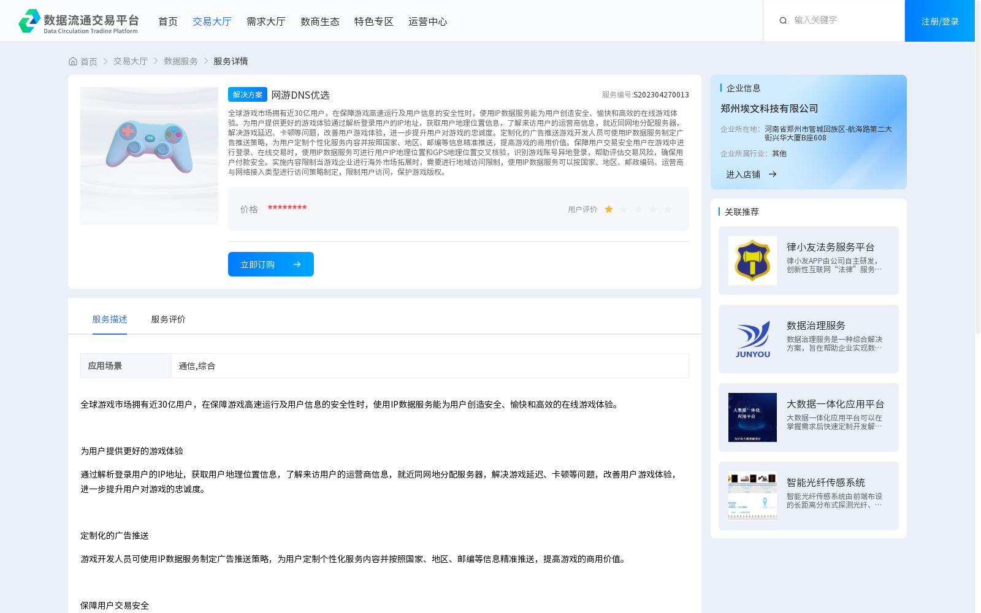Click company name 郑州埃文科技有限公司
Screen dimensions: 981x613
[x=769, y=109]
